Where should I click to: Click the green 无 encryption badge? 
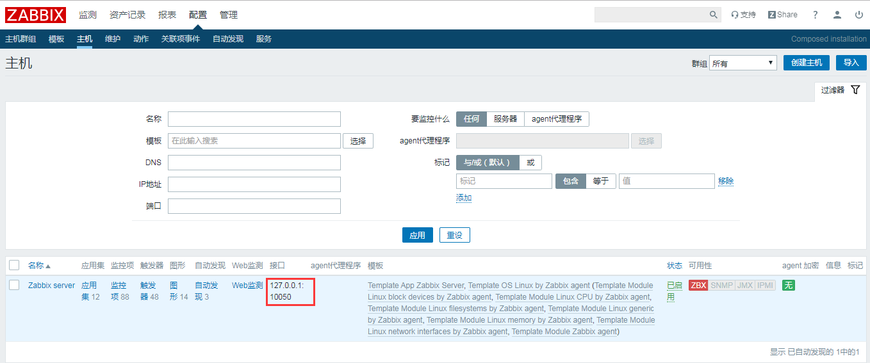(789, 286)
